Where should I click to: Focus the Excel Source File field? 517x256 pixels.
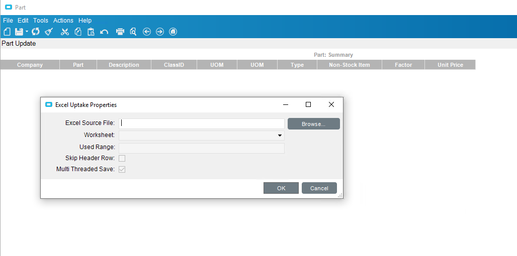point(202,123)
